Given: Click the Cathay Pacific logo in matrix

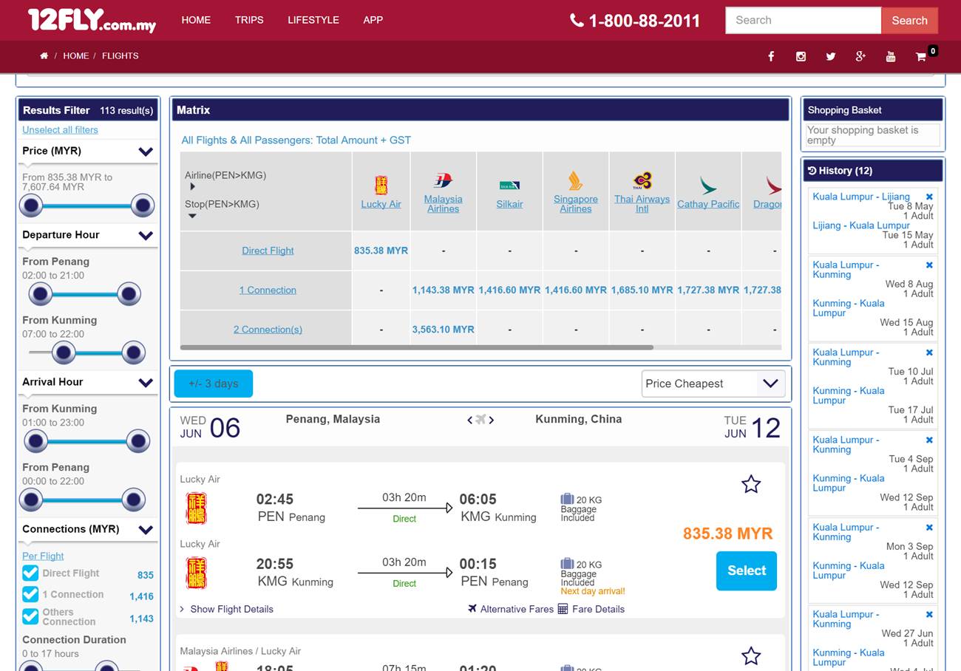Looking at the screenshot, I should tap(708, 185).
